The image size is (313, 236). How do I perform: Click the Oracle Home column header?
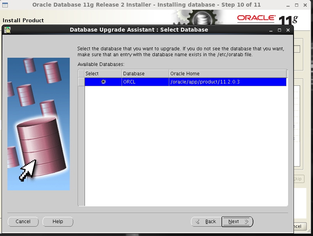pos(228,74)
